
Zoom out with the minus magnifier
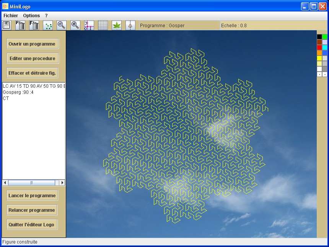tap(61, 25)
